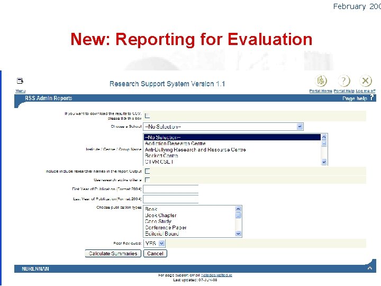This screenshot has width=381, height=286.
Task: Open the Portal Help link
Action: [x=344, y=91]
